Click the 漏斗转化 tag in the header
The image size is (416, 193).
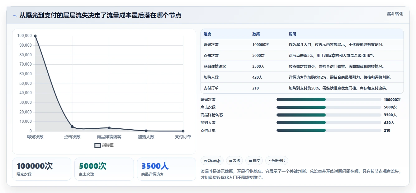tap(395, 14)
